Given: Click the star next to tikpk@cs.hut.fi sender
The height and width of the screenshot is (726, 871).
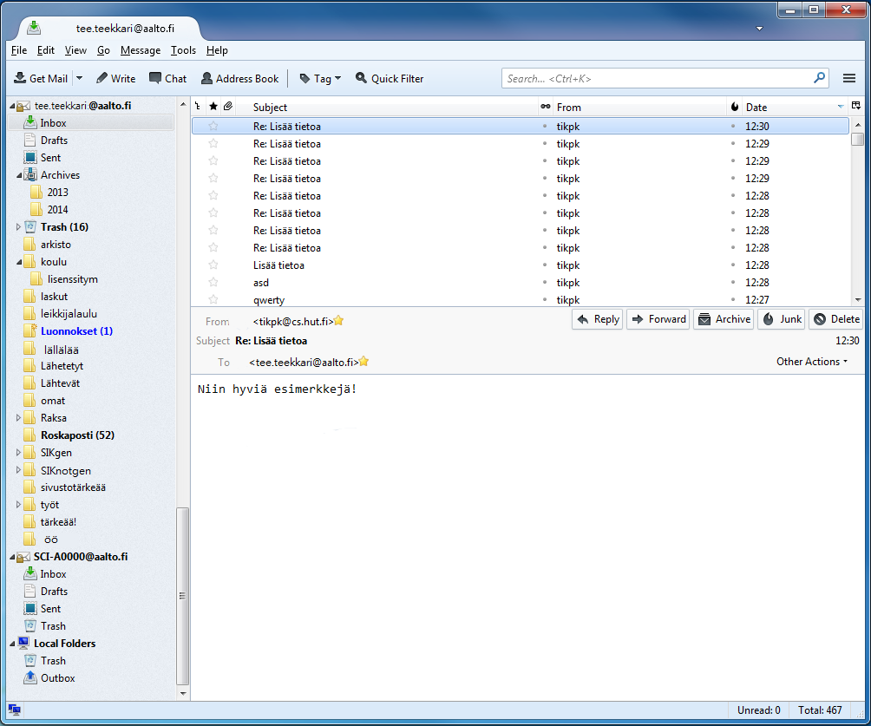Looking at the screenshot, I should (x=338, y=321).
